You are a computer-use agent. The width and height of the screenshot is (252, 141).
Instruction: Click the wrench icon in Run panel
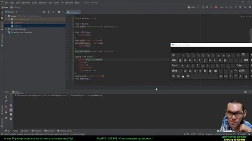6,101
